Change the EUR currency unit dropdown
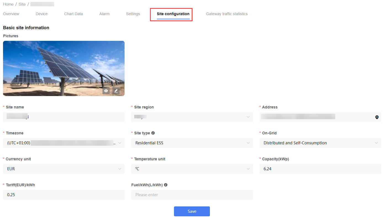Viewport: 385px width, 218px height. (64, 169)
